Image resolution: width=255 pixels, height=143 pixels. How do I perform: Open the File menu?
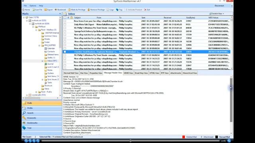25,6
